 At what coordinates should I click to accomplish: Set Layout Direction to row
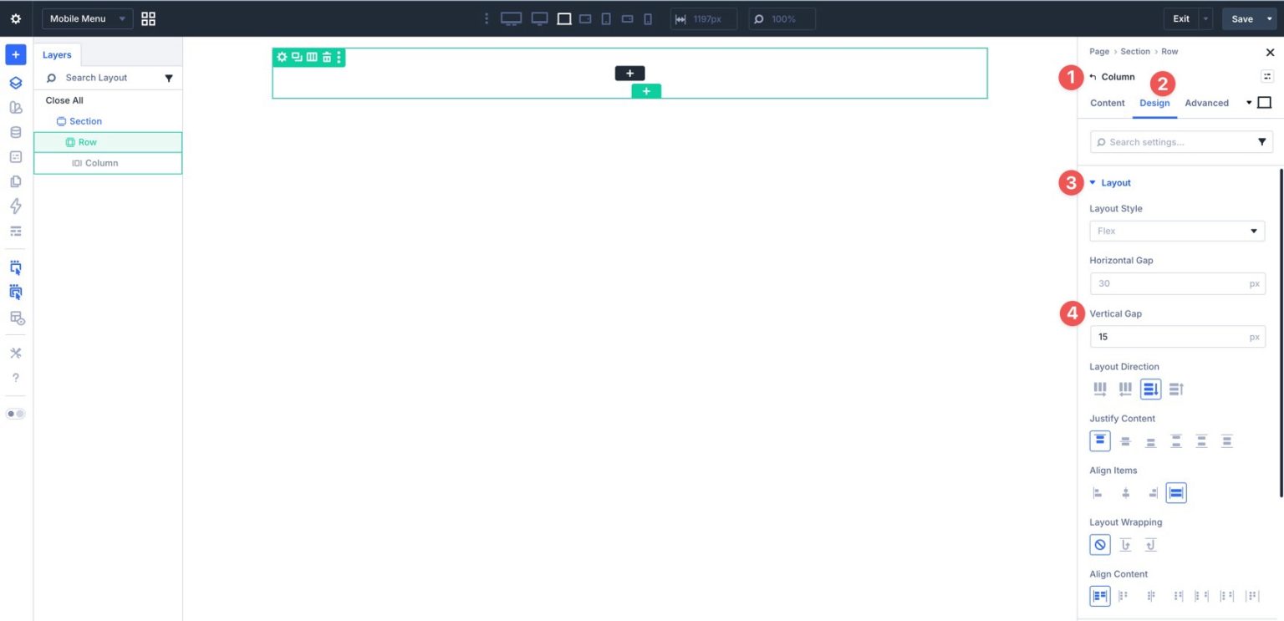pos(1100,389)
